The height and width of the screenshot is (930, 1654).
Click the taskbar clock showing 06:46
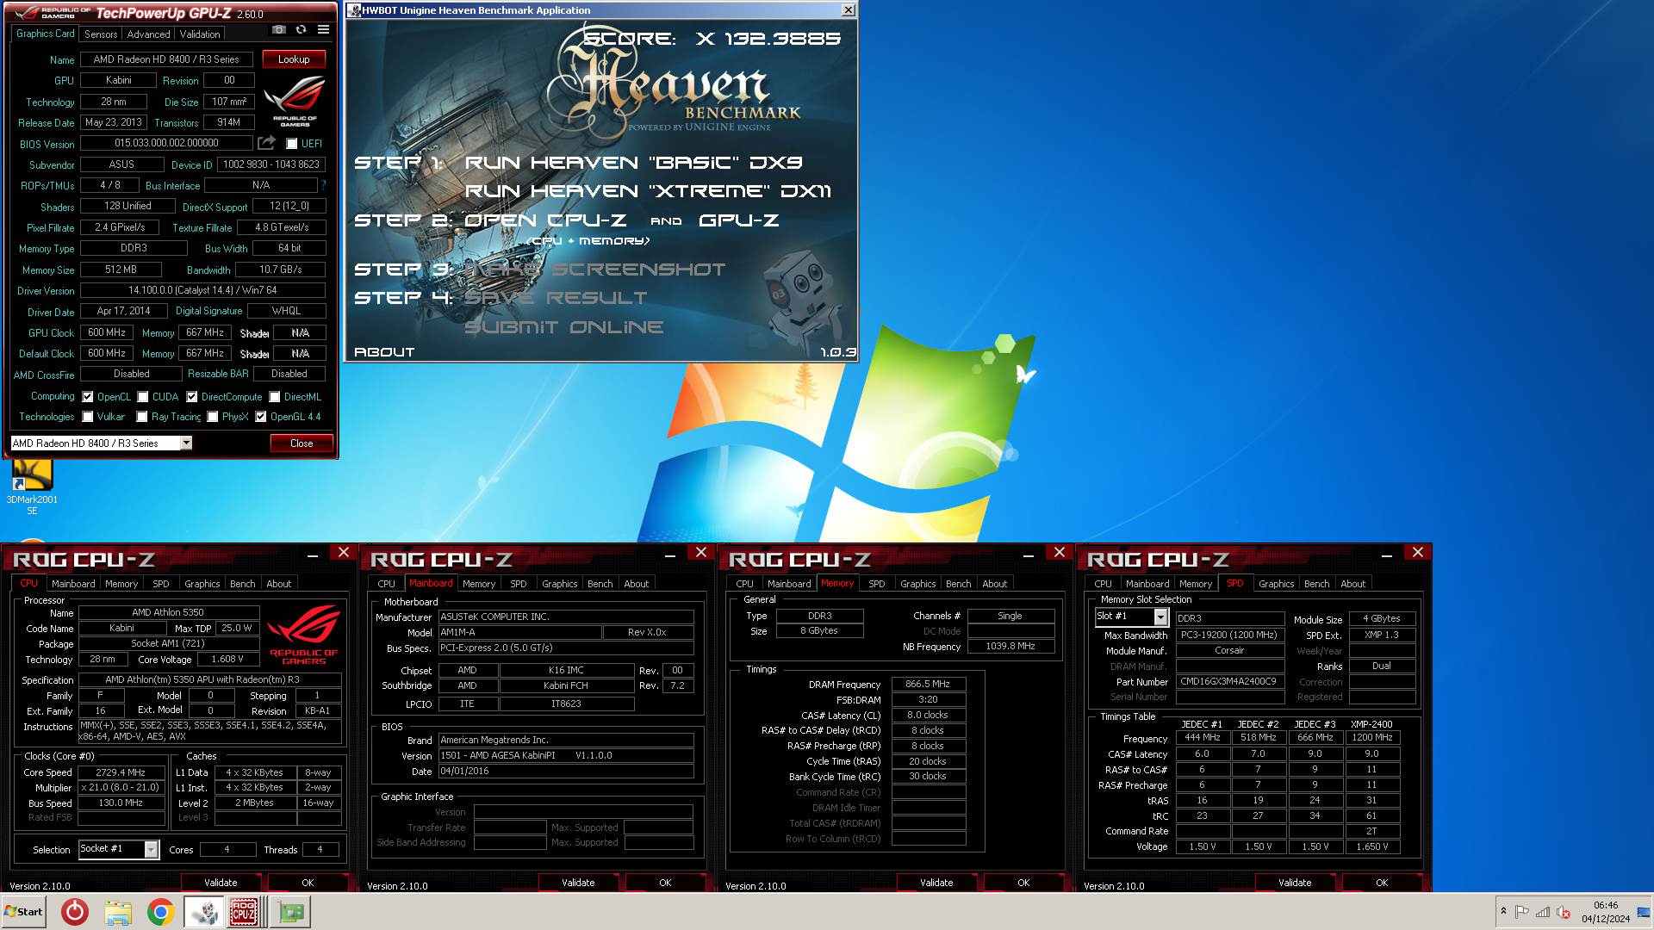(x=1606, y=912)
